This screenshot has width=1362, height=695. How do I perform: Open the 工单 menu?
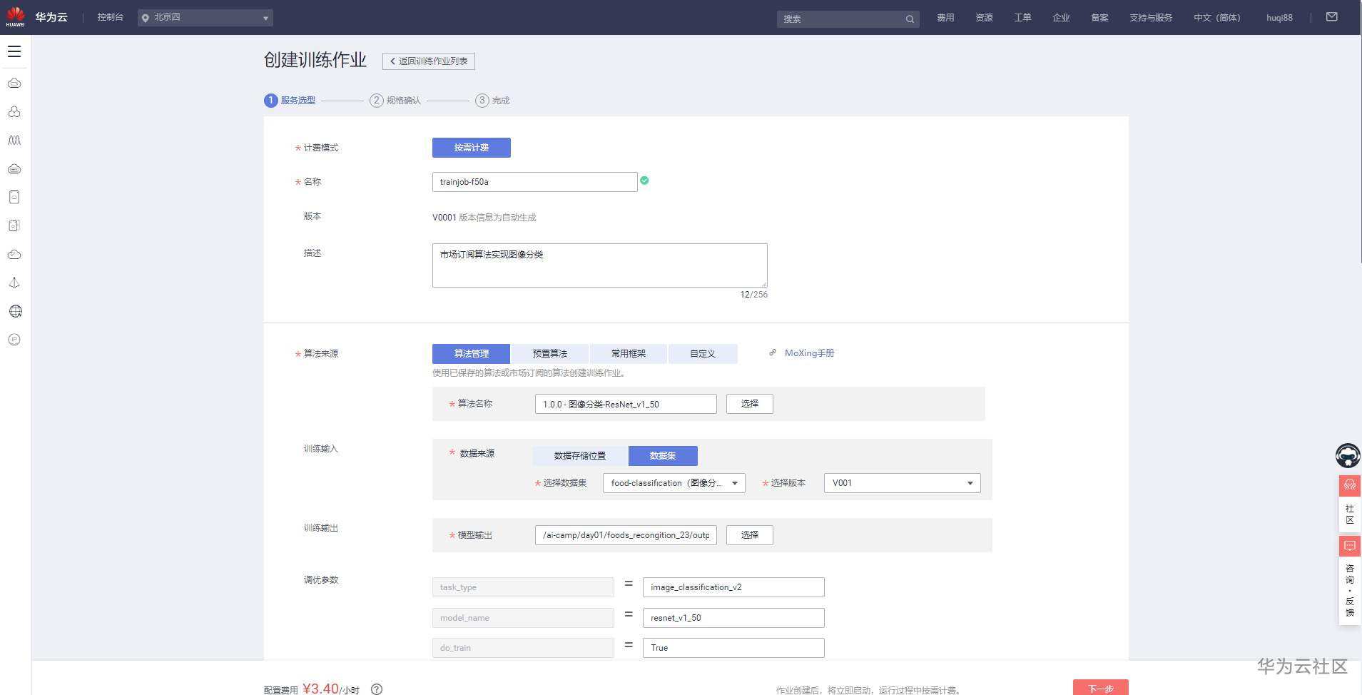click(1022, 18)
